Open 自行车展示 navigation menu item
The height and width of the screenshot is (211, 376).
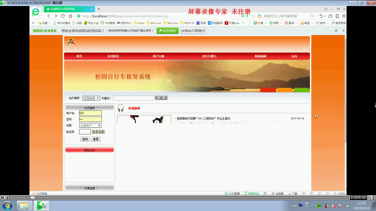tap(209, 56)
